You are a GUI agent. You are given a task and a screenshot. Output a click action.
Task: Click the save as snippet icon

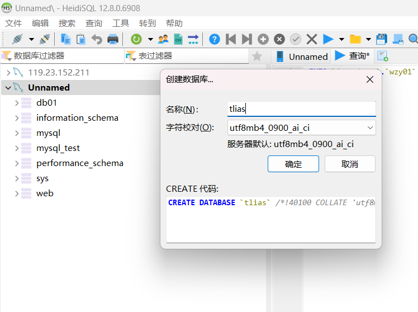pyautogui.click(x=398, y=39)
